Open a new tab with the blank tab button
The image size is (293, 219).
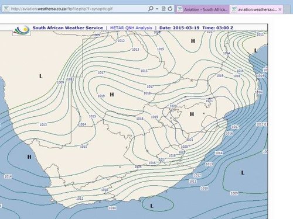click(287, 9)
